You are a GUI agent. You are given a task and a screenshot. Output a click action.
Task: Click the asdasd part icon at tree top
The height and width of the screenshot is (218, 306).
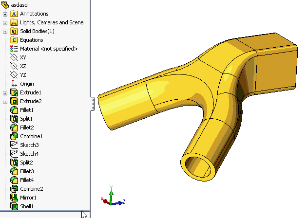[5, 5]
